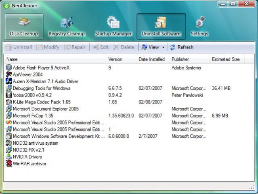Screen dimensions: 258x194
Task: Click the Adobe Systems publisher cell
Action: pyautogui.click(x=186, y=67)
